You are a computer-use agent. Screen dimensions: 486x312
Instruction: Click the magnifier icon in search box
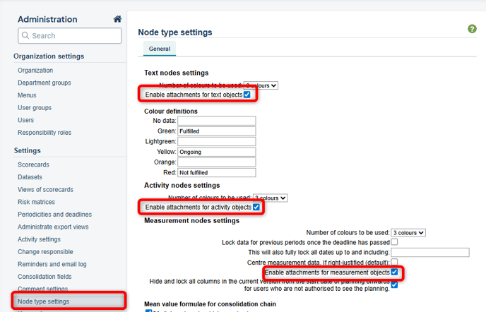25,36
